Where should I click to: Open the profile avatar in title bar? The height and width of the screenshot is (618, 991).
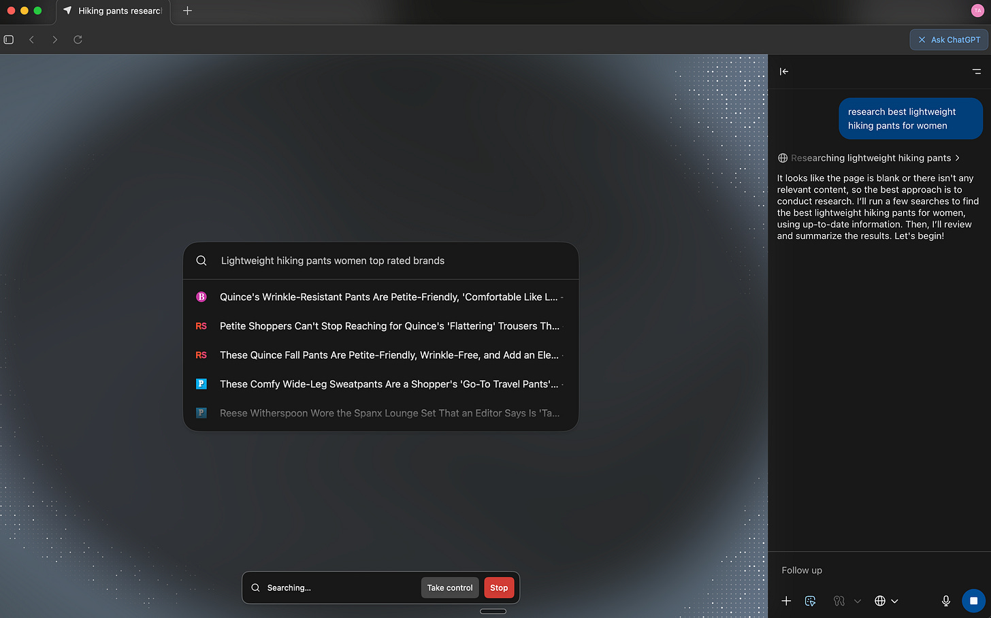977,10
